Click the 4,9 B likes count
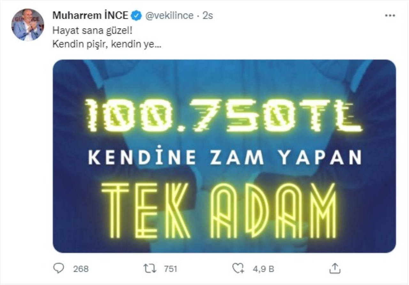The width and height of the screenshot is (409, 285). (x=263, y=269)
